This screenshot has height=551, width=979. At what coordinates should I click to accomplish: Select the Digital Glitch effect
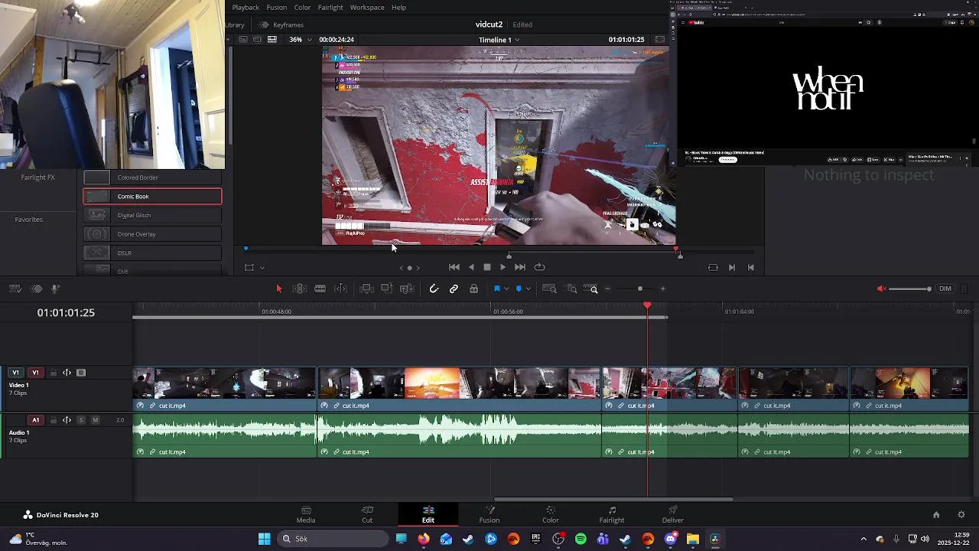[152, 215]
